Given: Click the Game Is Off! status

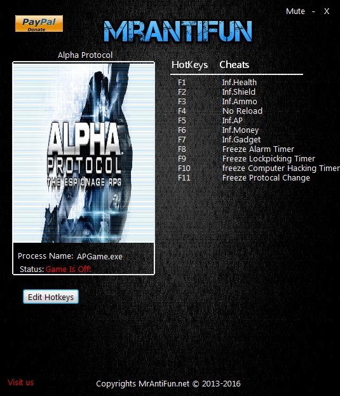Looking at the screenshot, I should [68, 270].
